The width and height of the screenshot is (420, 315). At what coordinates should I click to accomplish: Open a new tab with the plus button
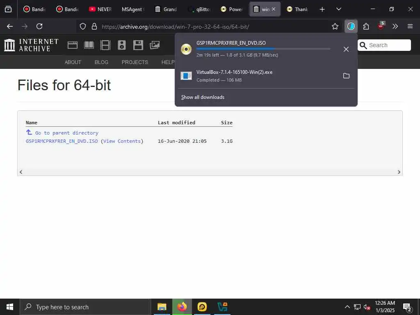322,9
